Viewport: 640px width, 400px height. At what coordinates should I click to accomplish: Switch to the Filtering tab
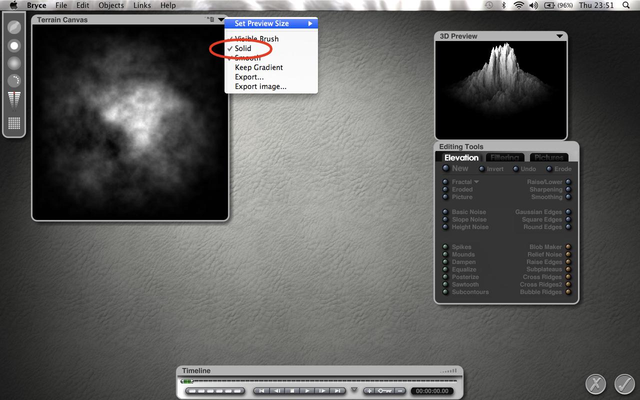click(x=505, y=157)
